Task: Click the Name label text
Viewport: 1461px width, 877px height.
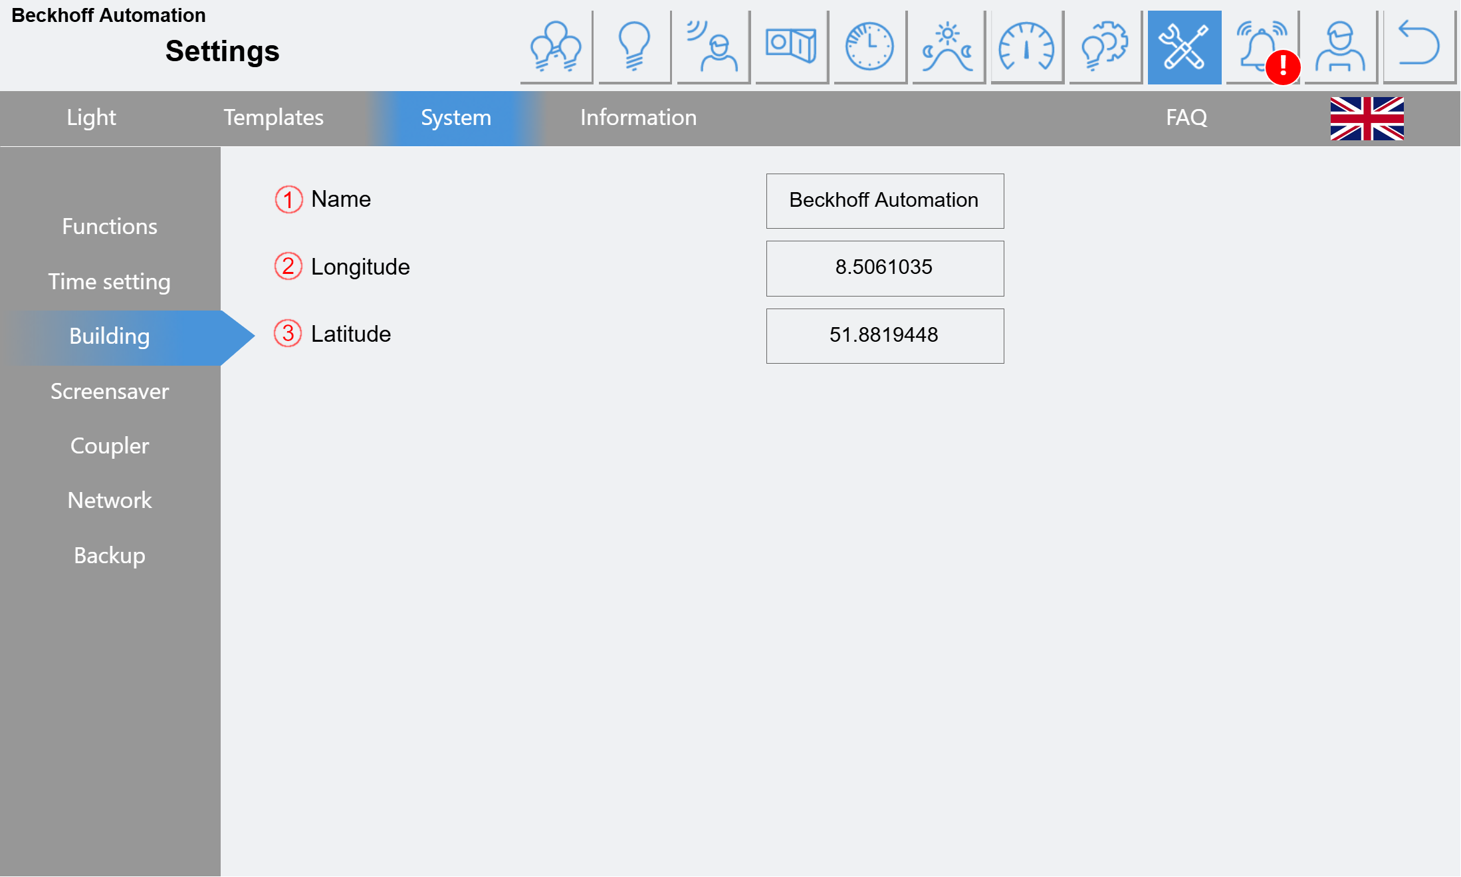Action: click(341, 199)
